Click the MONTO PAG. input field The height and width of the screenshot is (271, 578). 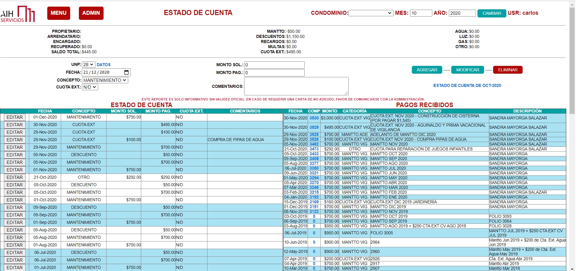tap(274, 73)
